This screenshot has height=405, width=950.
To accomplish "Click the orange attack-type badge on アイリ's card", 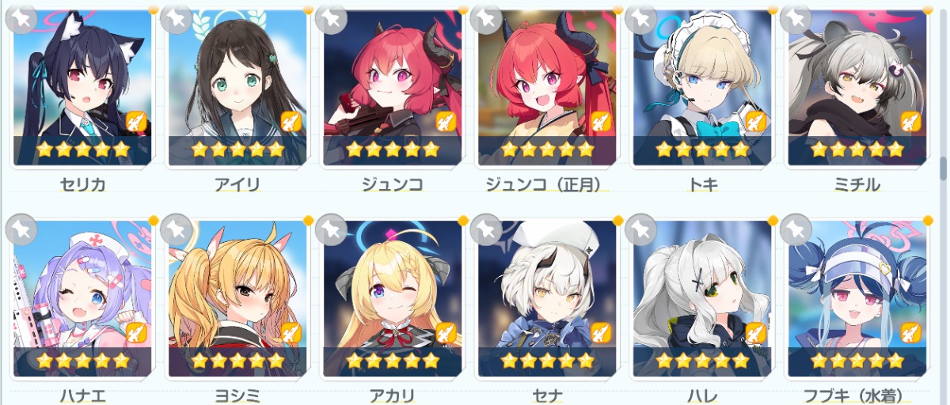I will (291, 121).
